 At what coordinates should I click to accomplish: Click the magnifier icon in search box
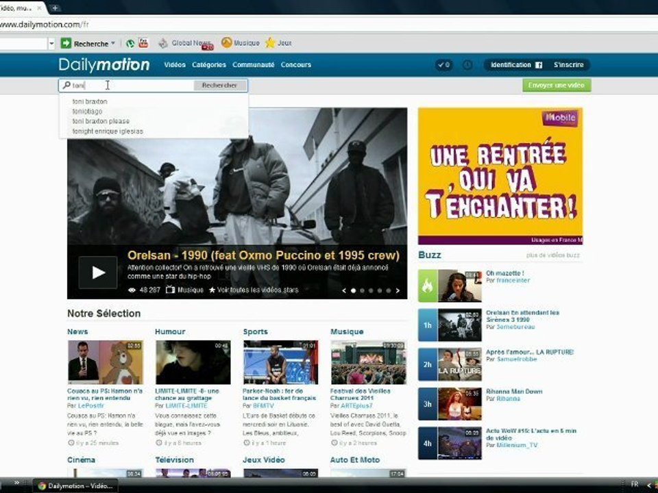(x=66, y=85)
